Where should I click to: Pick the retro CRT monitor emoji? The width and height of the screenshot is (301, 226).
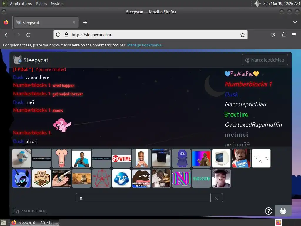[x=221, y=158]
